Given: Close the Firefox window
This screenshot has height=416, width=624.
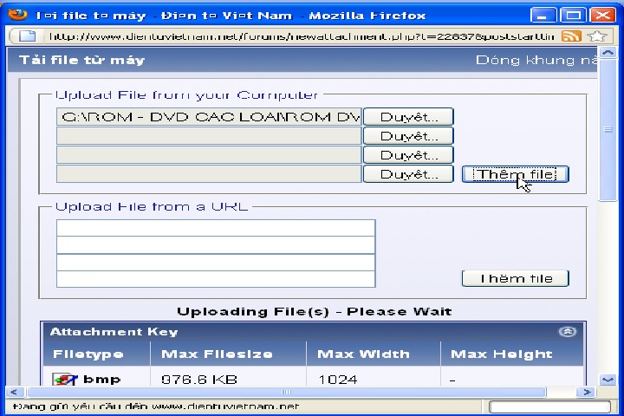Looking at the screenshot, I should pyautogui.click(x=602, y=16).
